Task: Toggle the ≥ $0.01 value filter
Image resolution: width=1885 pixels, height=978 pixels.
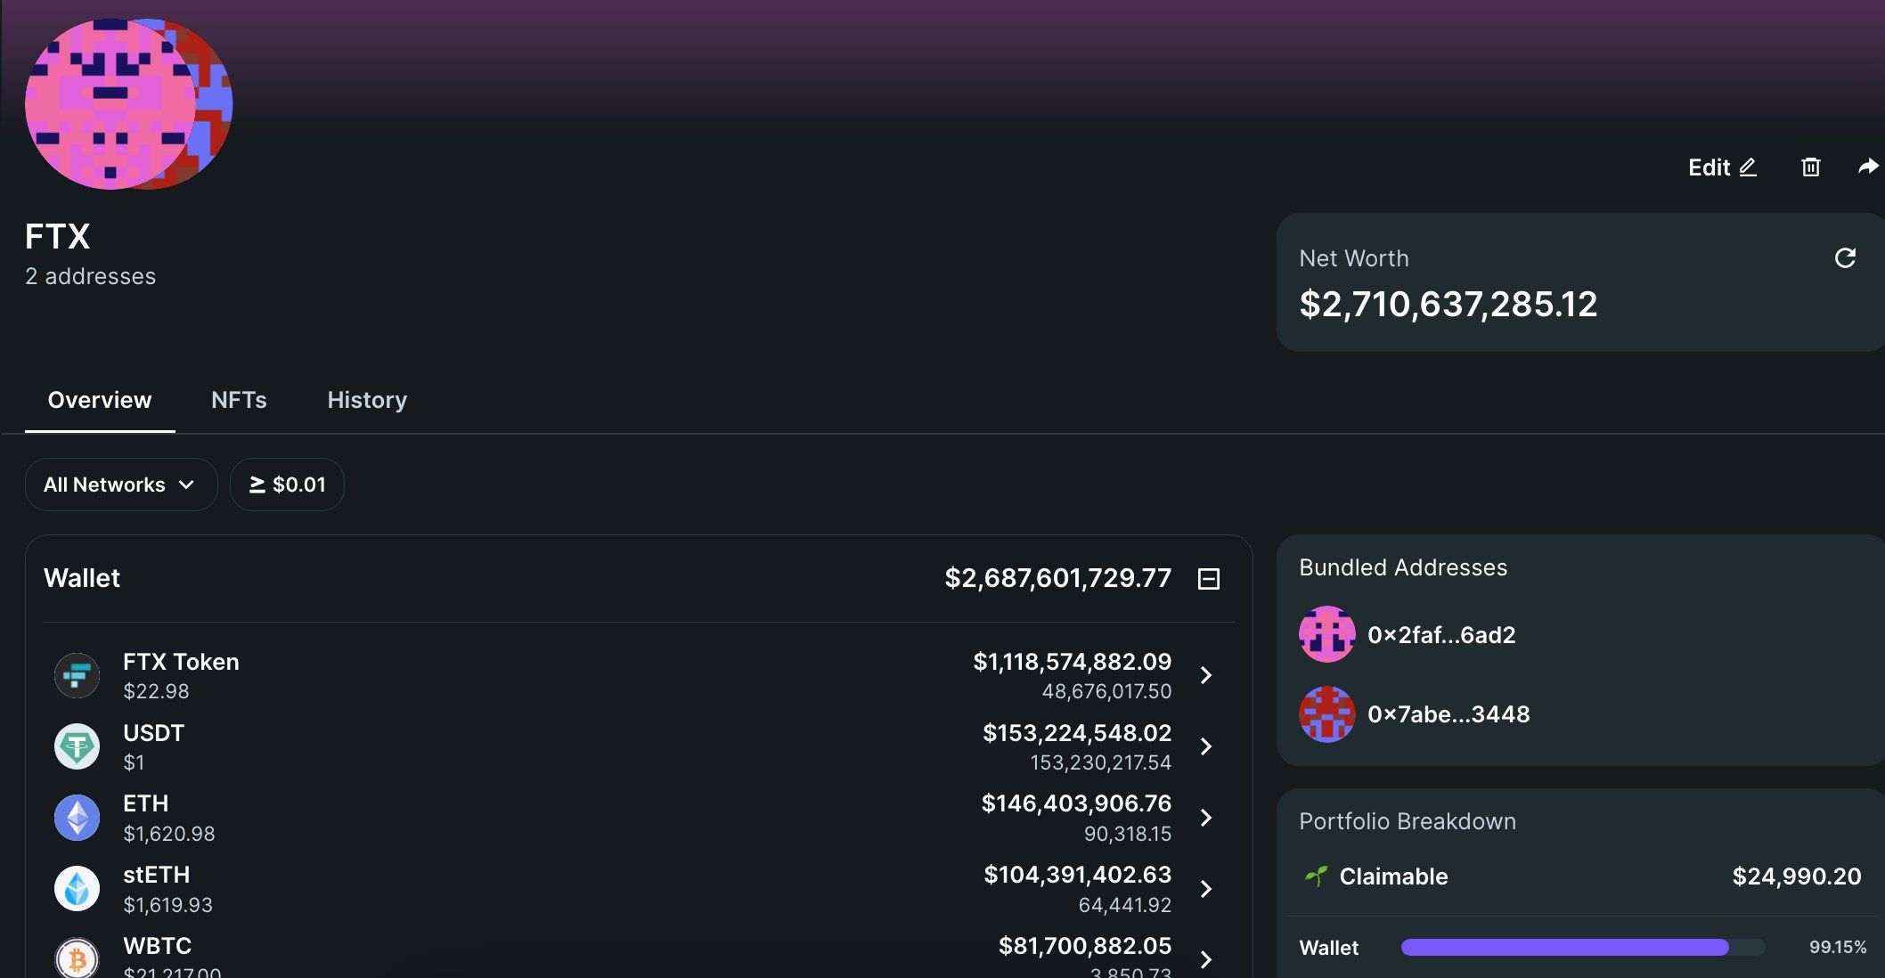Action: coord(287,485)
